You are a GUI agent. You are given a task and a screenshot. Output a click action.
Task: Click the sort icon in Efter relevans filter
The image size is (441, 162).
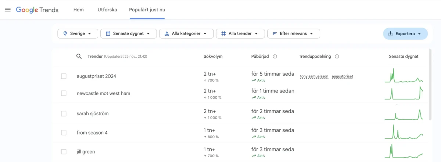point(275,33)
